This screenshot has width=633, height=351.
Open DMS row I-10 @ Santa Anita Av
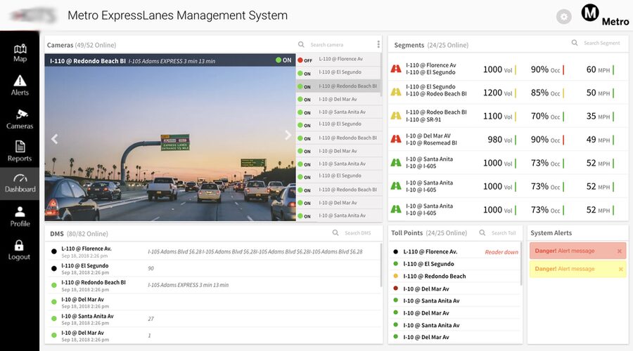[x=214, y=319]
